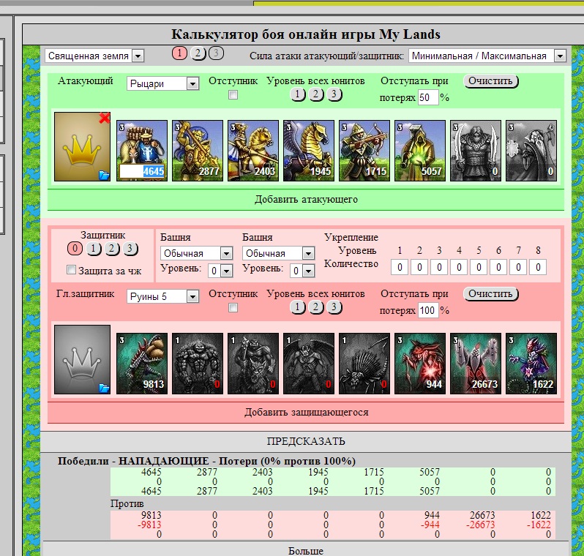Viewport: 584px width, 556px height.
Task: Click Добавить атакующего
Action: click(x=306, y=200)
